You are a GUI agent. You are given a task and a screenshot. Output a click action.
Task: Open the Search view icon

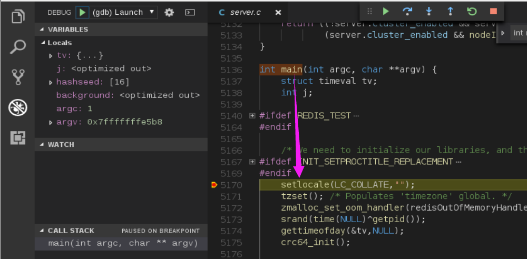[18, 47]
